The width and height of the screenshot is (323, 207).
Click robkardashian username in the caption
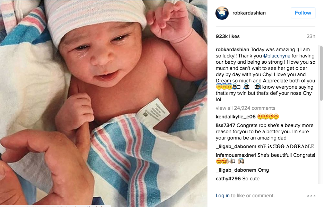click(232, 49)
